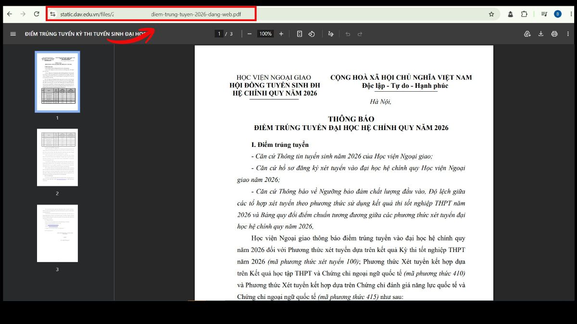Screen dimensions: 577x324
Task: Open the Chrome three-dot menu
Action: 571,14
